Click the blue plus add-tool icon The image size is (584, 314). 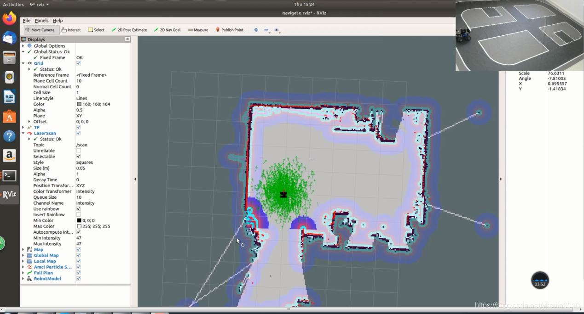(x=256, y=30)
